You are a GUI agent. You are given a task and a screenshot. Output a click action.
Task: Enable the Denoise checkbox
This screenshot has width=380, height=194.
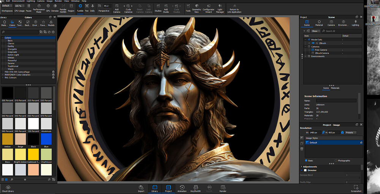305,170
